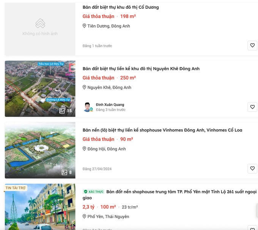Viewport: 258px width, 230px height.
Task: Click the location pin next to Tiên Dương, Đông Anh
Action: 85,26
